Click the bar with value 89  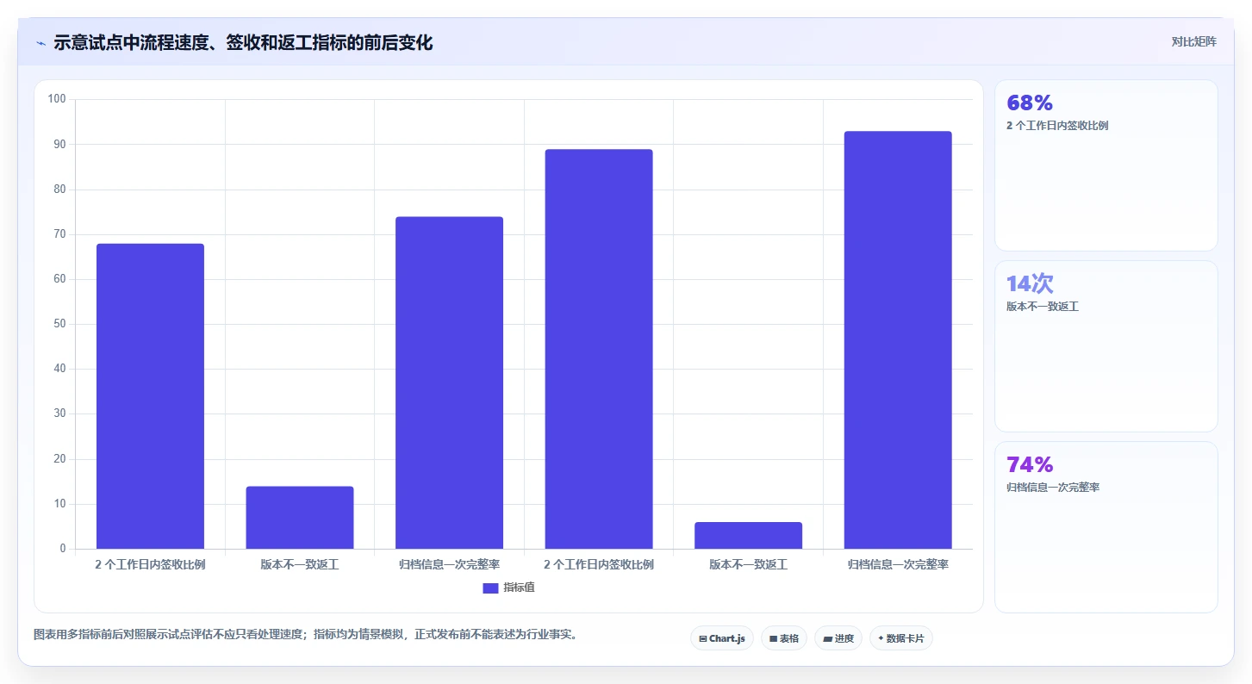point(599,349)
